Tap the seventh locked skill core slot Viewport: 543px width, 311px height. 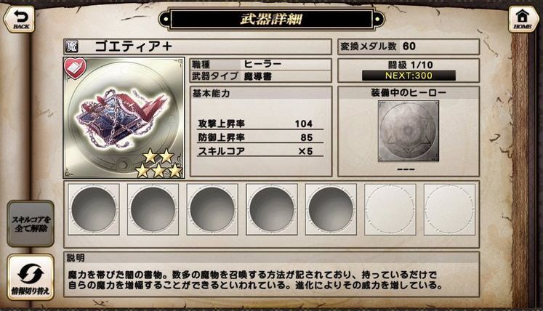449,209
